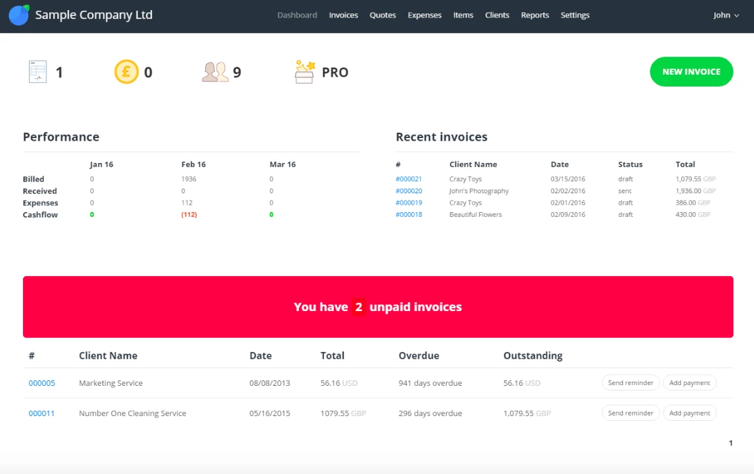Open unpaid invoice 000011
The width and height of the screenshot is (754, 474).
pos(42,413)
